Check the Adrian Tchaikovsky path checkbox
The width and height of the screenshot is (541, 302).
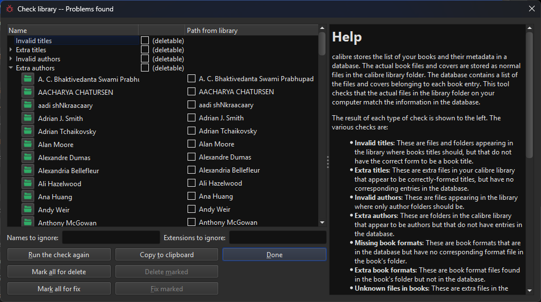(192, 131)
